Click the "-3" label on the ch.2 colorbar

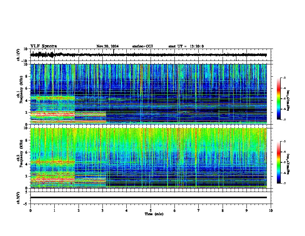click(284, 142)
